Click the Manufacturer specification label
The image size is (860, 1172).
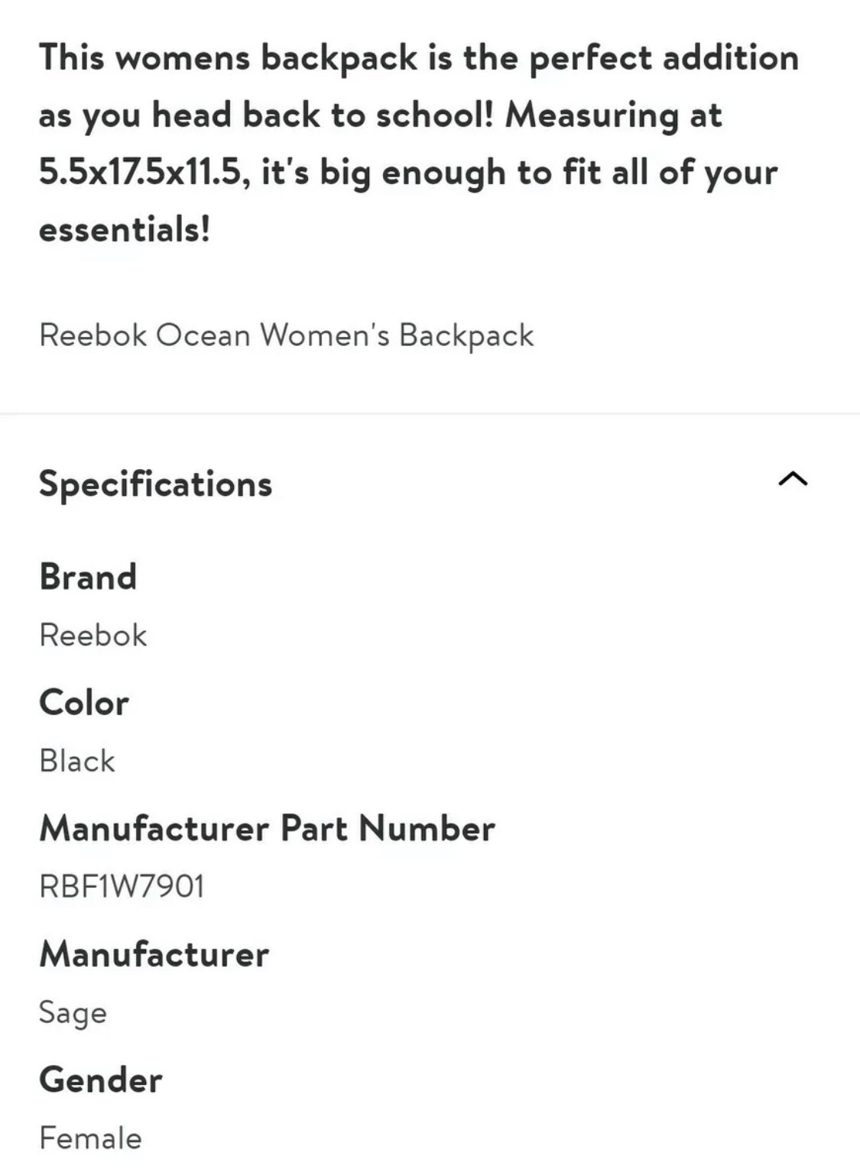tap(154, 954)
